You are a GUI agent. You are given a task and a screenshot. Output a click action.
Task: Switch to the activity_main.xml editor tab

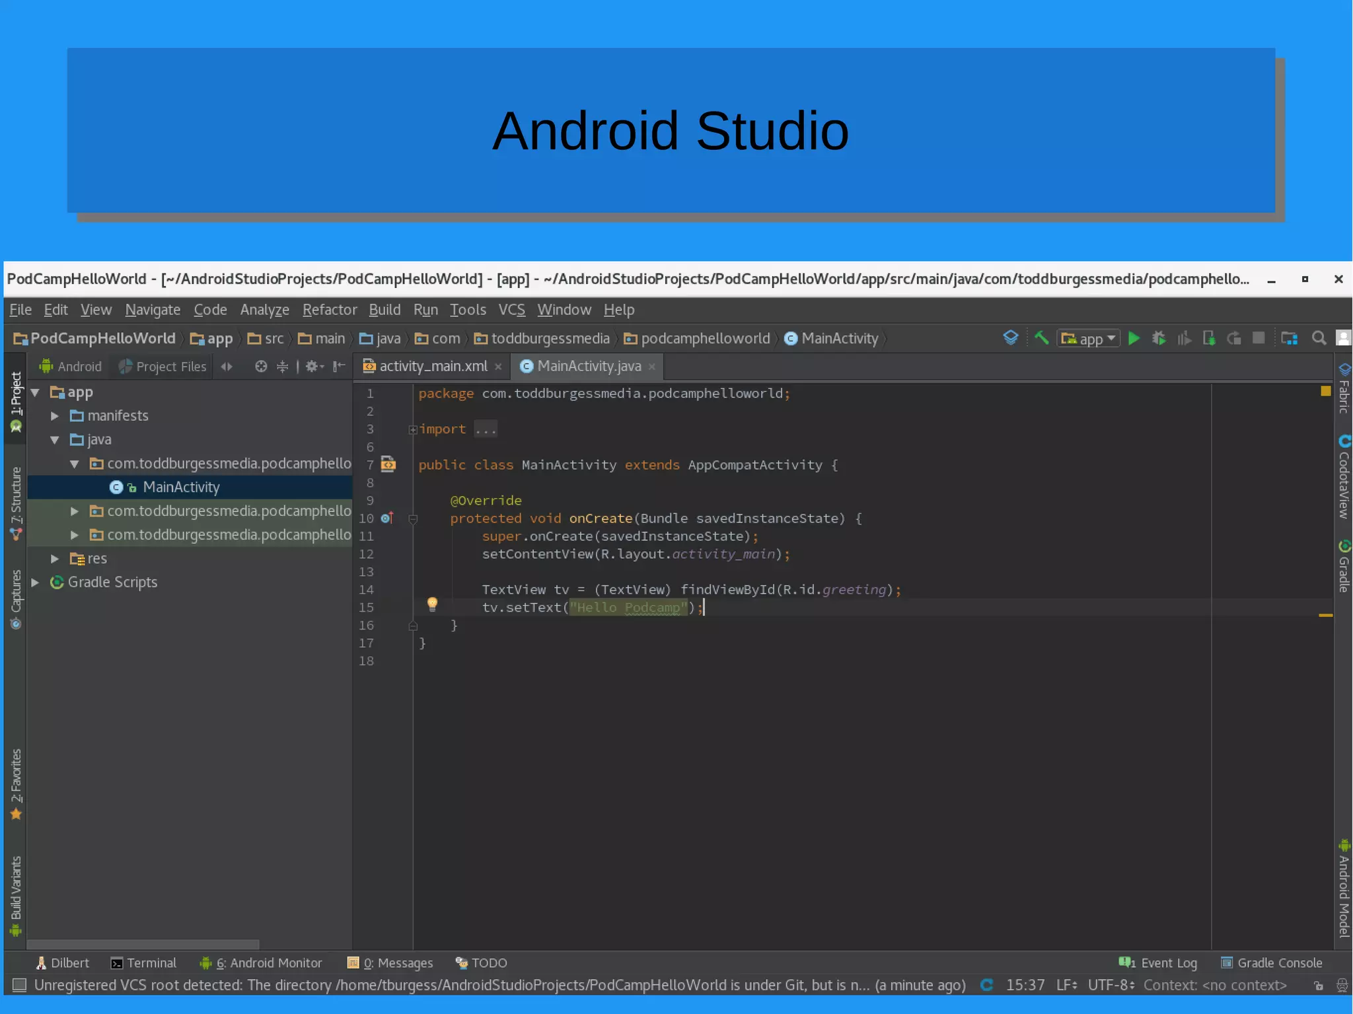coord(433,366)
